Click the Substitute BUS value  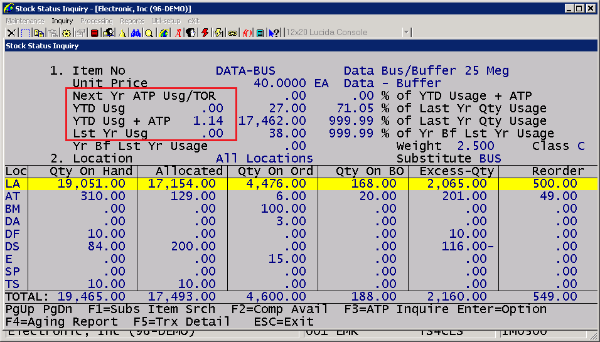click(x=490, y=158)
